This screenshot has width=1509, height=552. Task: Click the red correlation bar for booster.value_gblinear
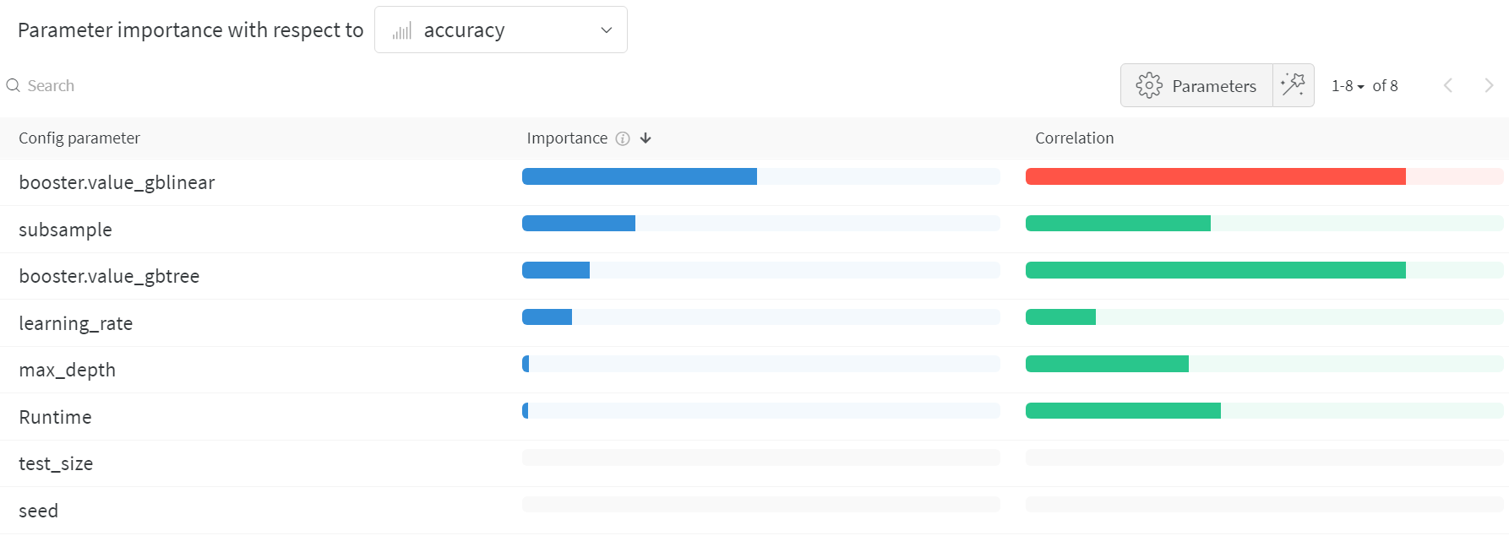point(1215,176)
